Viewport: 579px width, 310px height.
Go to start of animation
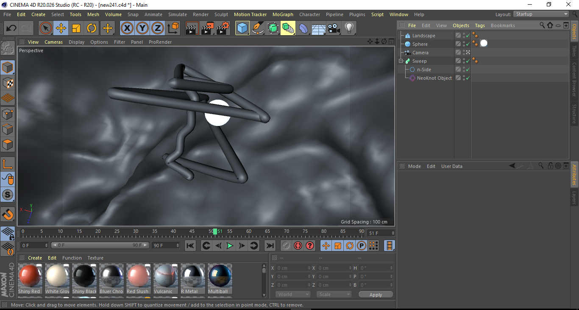click(190, 246)
